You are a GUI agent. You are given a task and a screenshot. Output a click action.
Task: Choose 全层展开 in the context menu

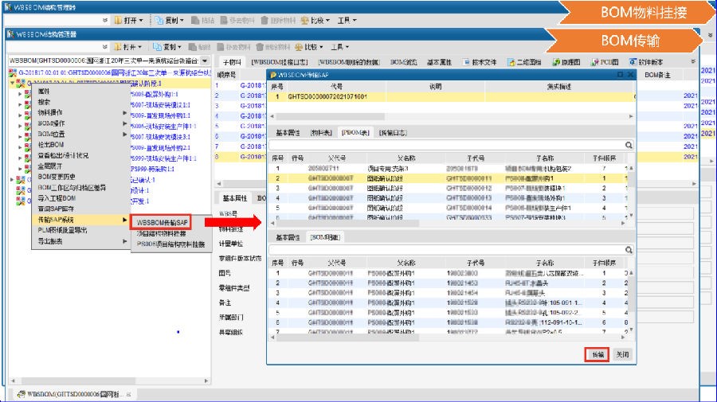point(52,166)
